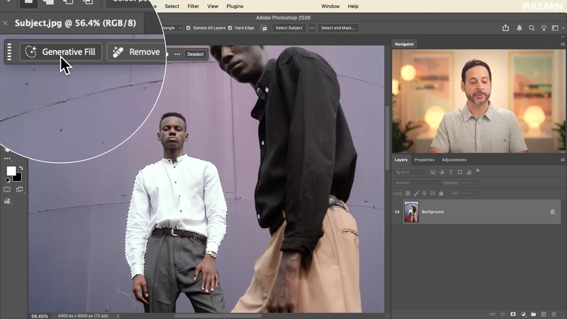The width and height of the screenshot is (567, 319).
Task: Select the Navigator panel tab
Action: [404, 44]
